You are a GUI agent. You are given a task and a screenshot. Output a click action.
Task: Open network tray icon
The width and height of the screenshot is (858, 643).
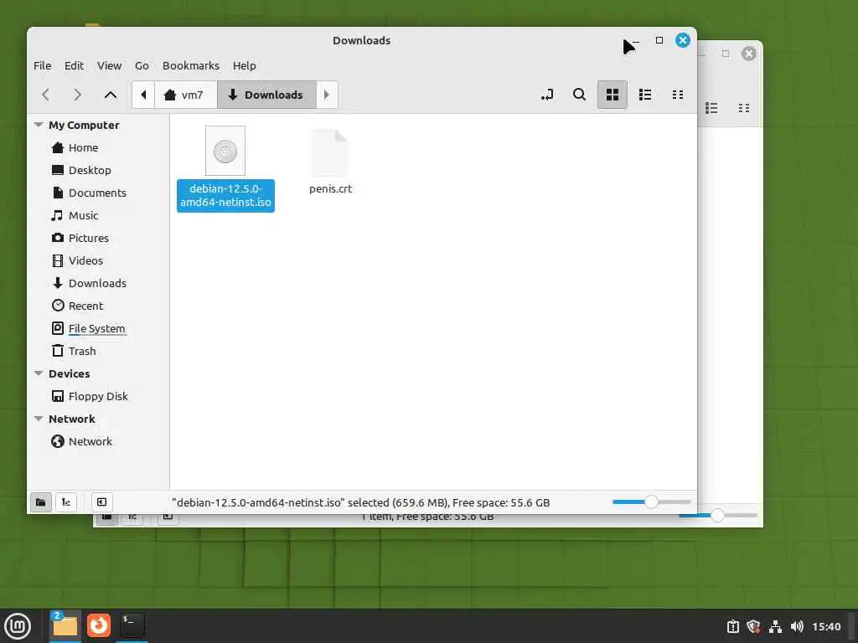tap(775, 626)
